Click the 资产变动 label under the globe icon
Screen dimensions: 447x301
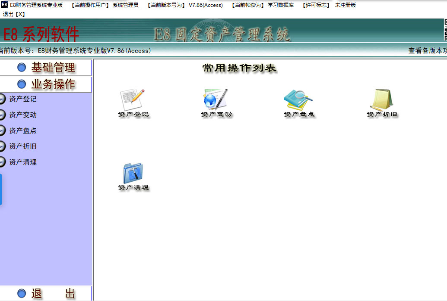216,114
